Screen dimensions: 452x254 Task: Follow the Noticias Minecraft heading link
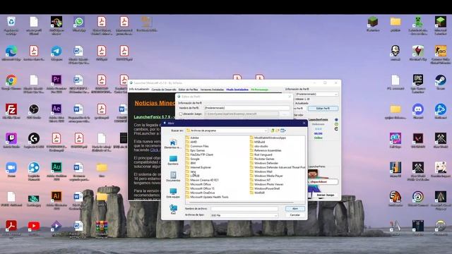point(155,103)
